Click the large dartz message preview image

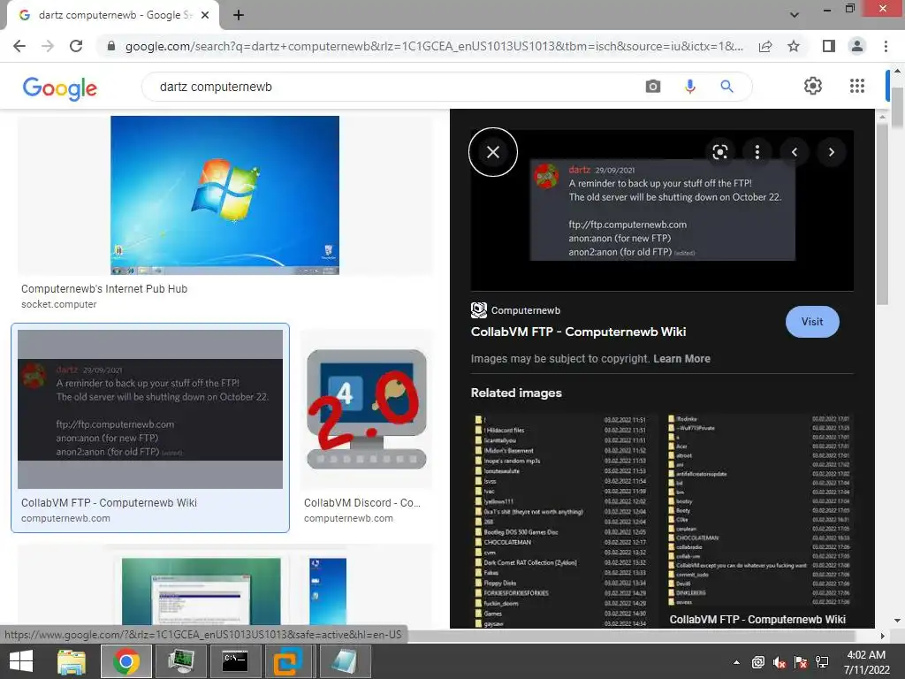point(662,210)
